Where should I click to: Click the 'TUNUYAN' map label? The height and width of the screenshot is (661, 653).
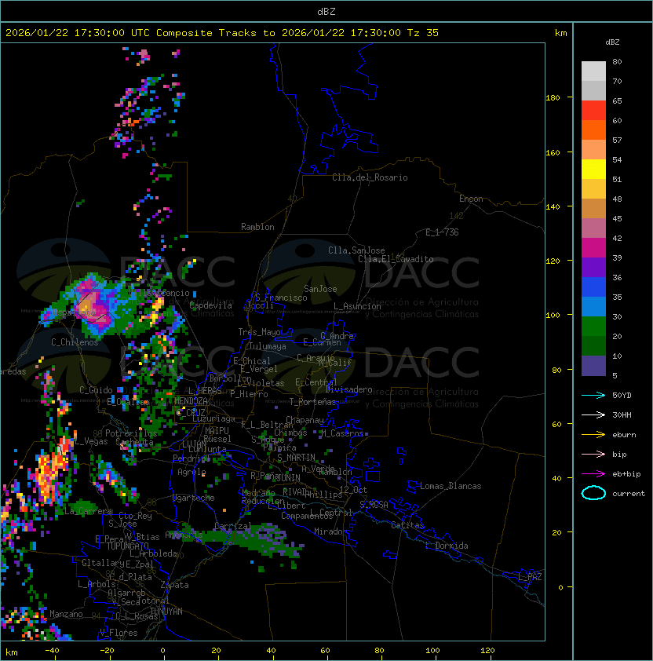pos(166,612)
